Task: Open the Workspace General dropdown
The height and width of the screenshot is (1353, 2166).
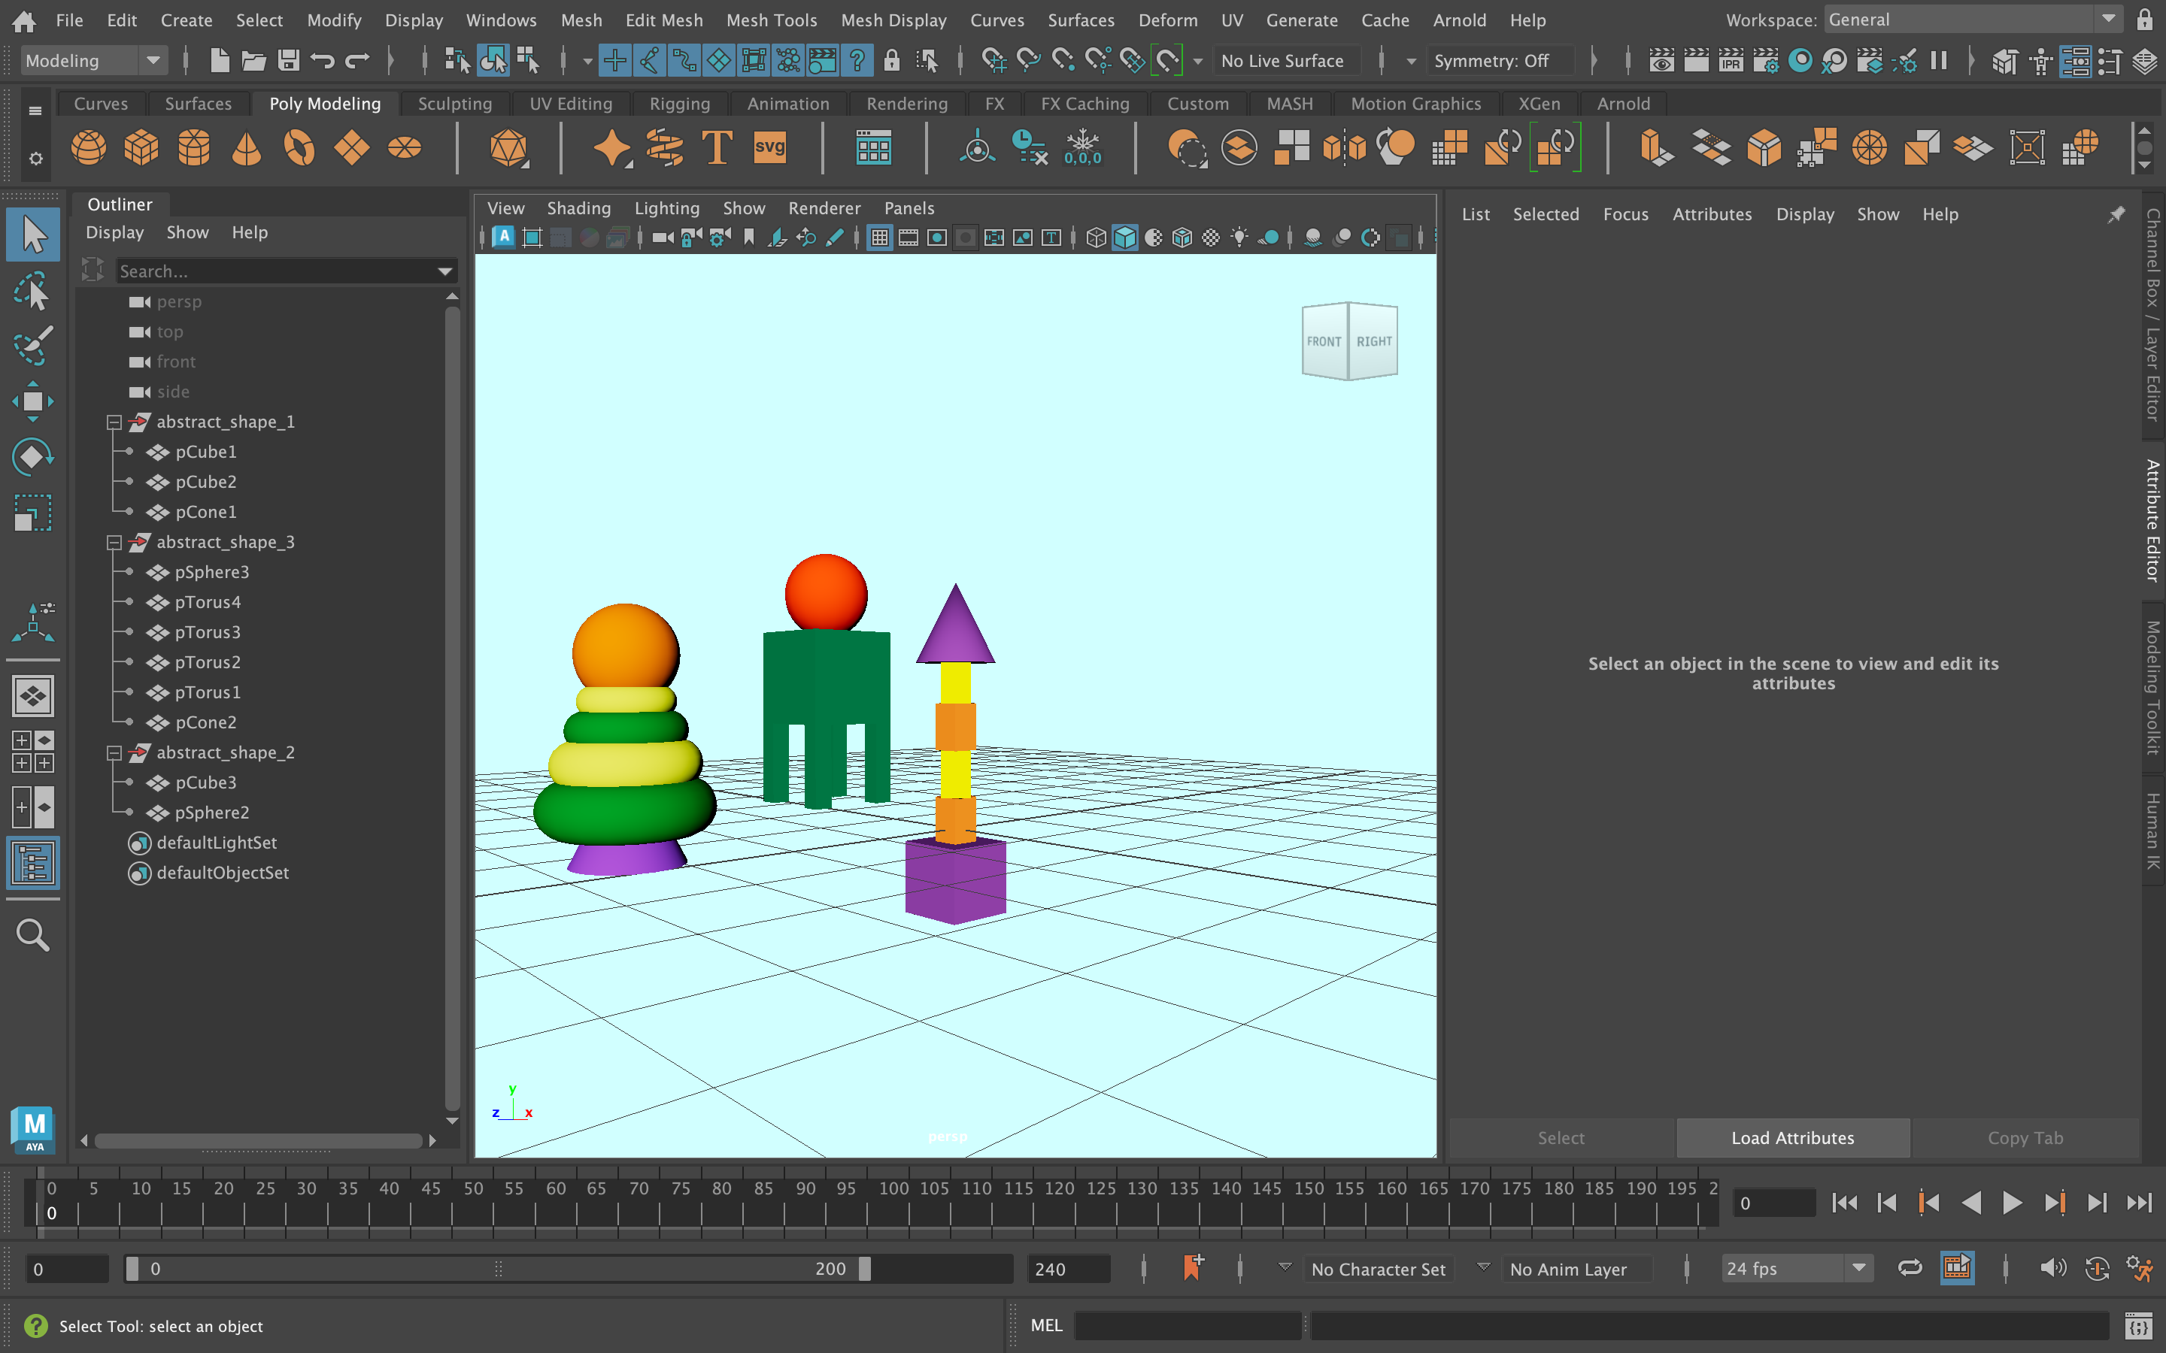Action: pyautogui.click(x=1973, y=20)
